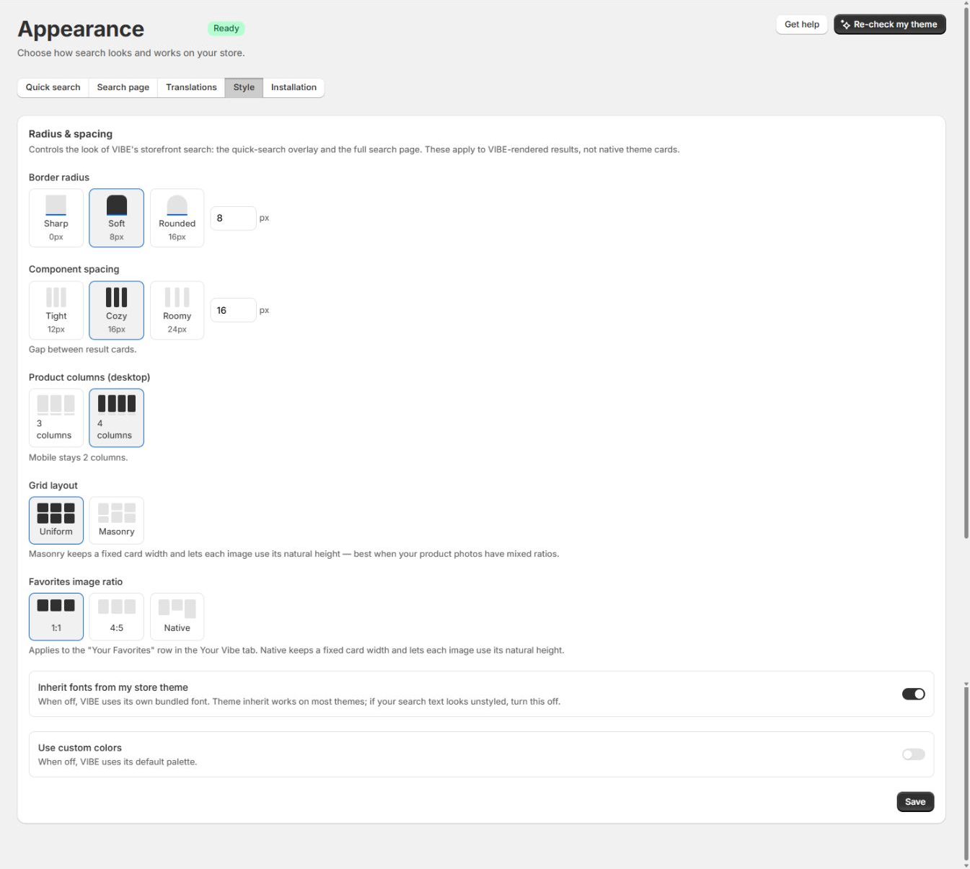Pick the 4 columns desktop layout

pos(116,418)
